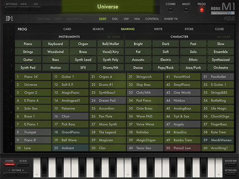Screen dimensions: 239x179
Task: Select program 50 Piano2 Low
Action: 182,148
